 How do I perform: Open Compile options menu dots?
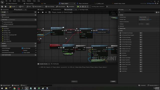point(17,6)
